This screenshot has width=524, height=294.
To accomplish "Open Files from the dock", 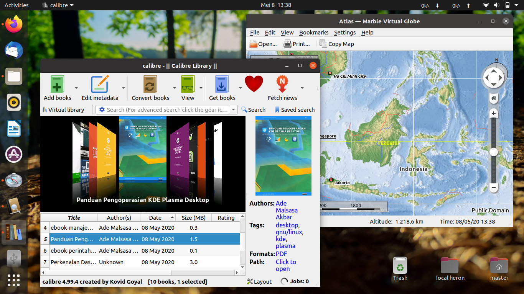I will point(14,76).
